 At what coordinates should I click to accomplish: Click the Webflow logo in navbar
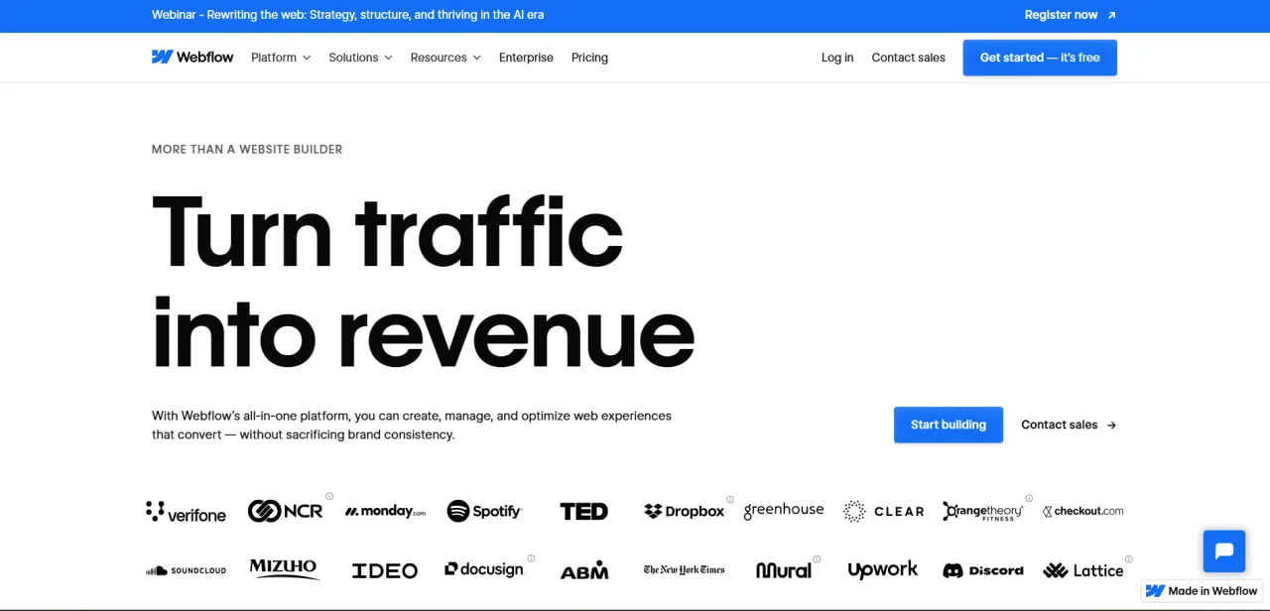[192, 58]
